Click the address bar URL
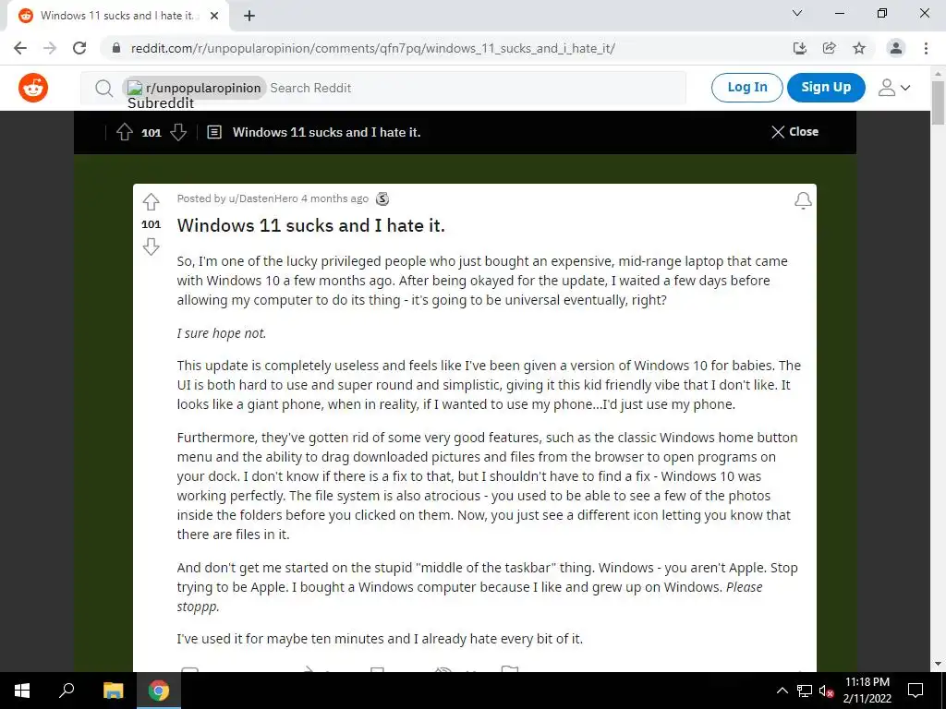The width and height of the screenshot is (946, 709). coord(373,48)
